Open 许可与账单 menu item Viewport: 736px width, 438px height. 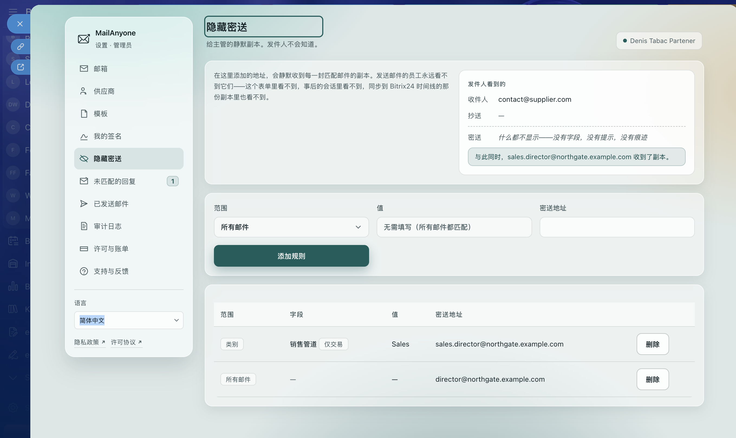point(129,249)
